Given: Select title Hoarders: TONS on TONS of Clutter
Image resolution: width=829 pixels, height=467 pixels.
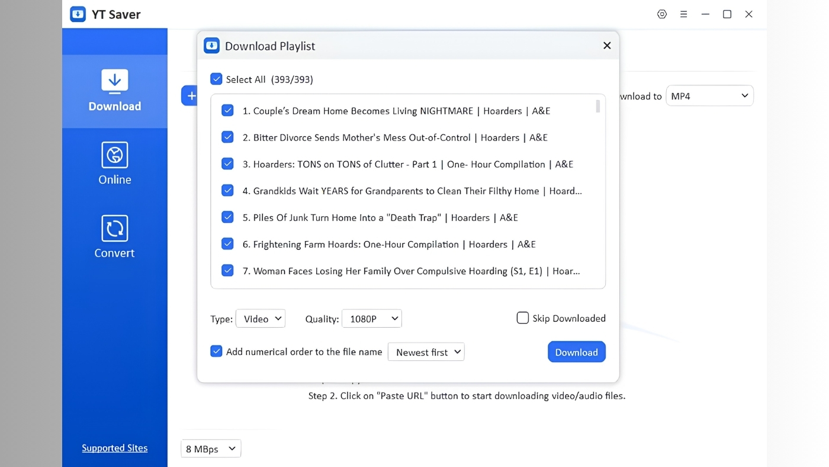Looking at the screenshot, I should pos(407,164).
